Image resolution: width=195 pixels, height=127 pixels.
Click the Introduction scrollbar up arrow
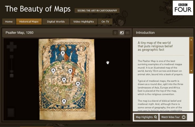191,40
